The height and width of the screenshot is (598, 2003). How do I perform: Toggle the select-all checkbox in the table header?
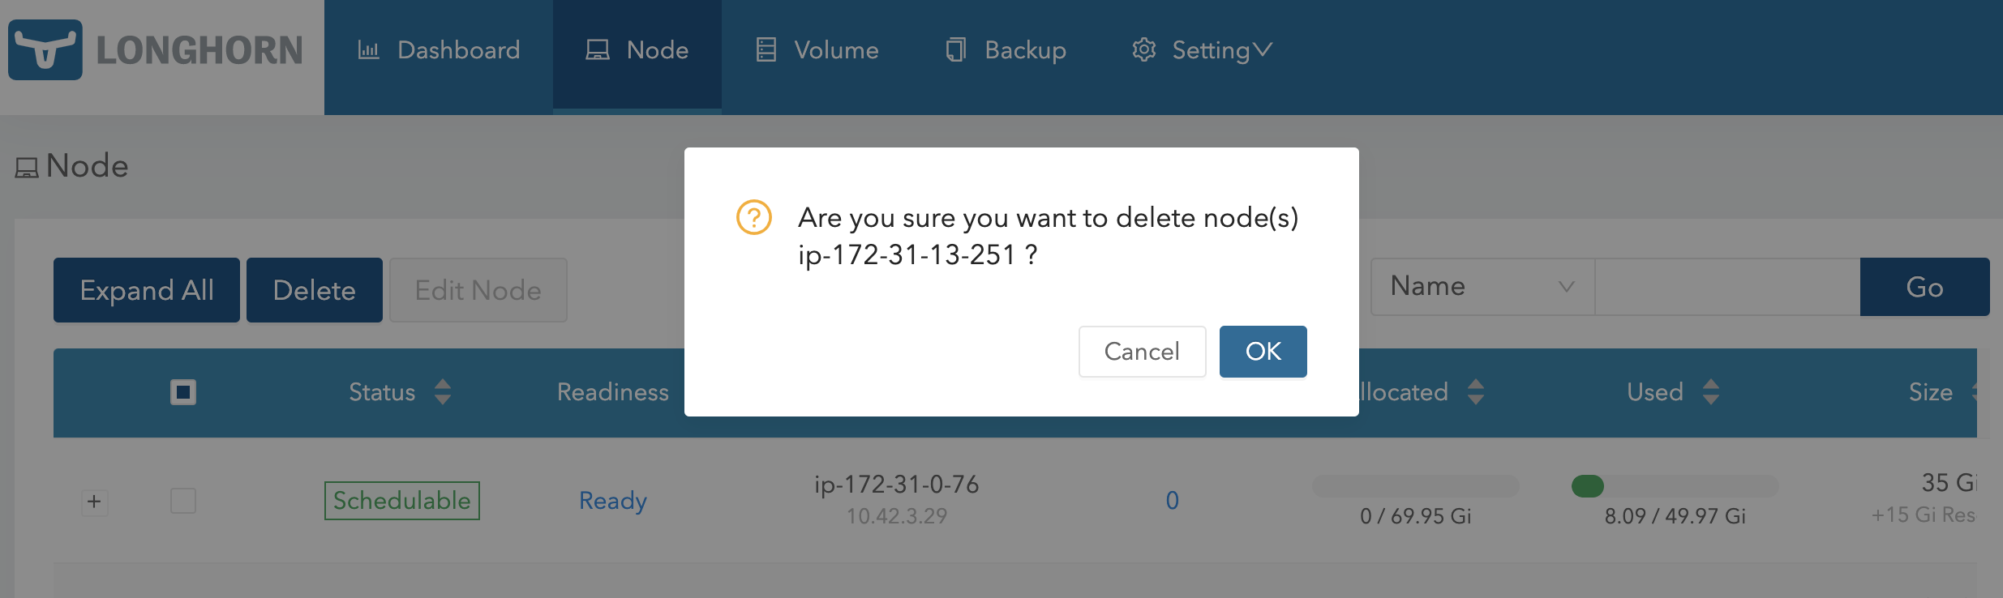pos(182,393)
